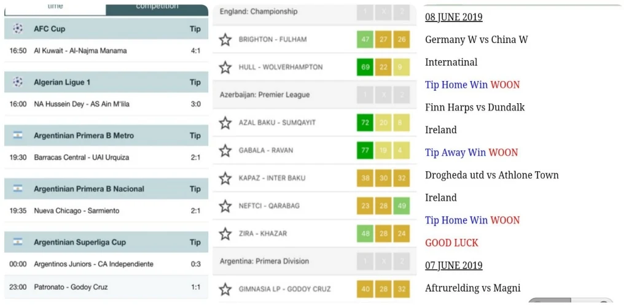Favorite the Hull - Wolverhampton match
Image resolution: width=629 pixels, height=307 pixels.
pyautogui.click(x=225, y=67)
